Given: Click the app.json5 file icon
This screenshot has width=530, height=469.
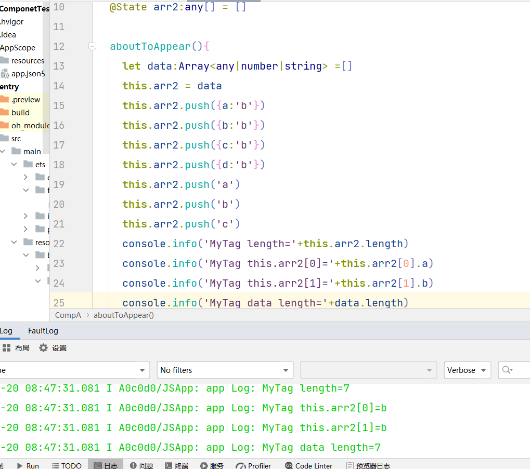Looking at the screenshot, I should coord(5,74).
